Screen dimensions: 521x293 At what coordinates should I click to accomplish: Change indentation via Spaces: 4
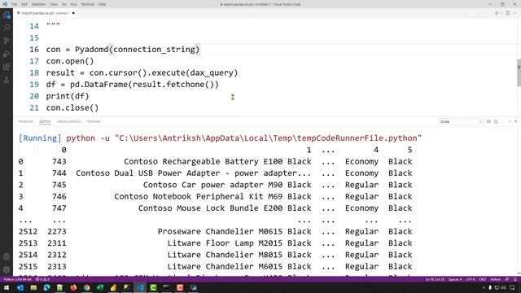point(455,279)
